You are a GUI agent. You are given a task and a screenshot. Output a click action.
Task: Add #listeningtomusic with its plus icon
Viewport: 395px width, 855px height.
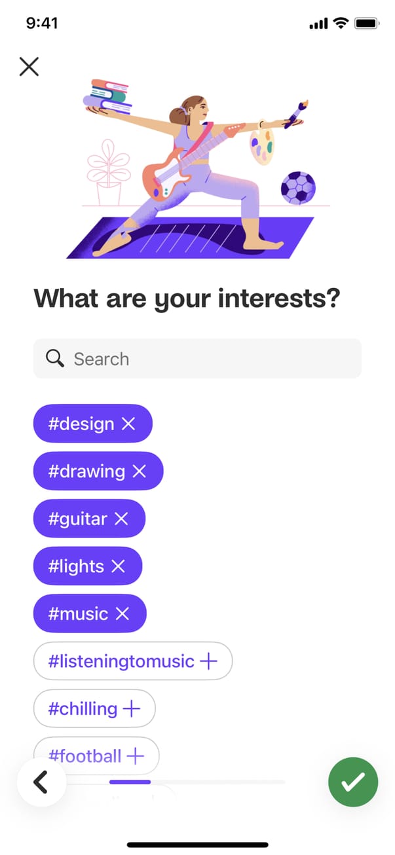[208, 661]
